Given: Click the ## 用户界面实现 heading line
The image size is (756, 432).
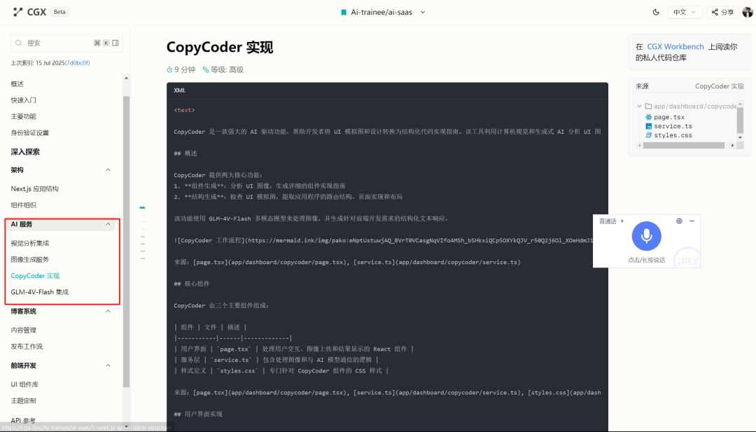Looking at the screenshot, I should (198, 414).
